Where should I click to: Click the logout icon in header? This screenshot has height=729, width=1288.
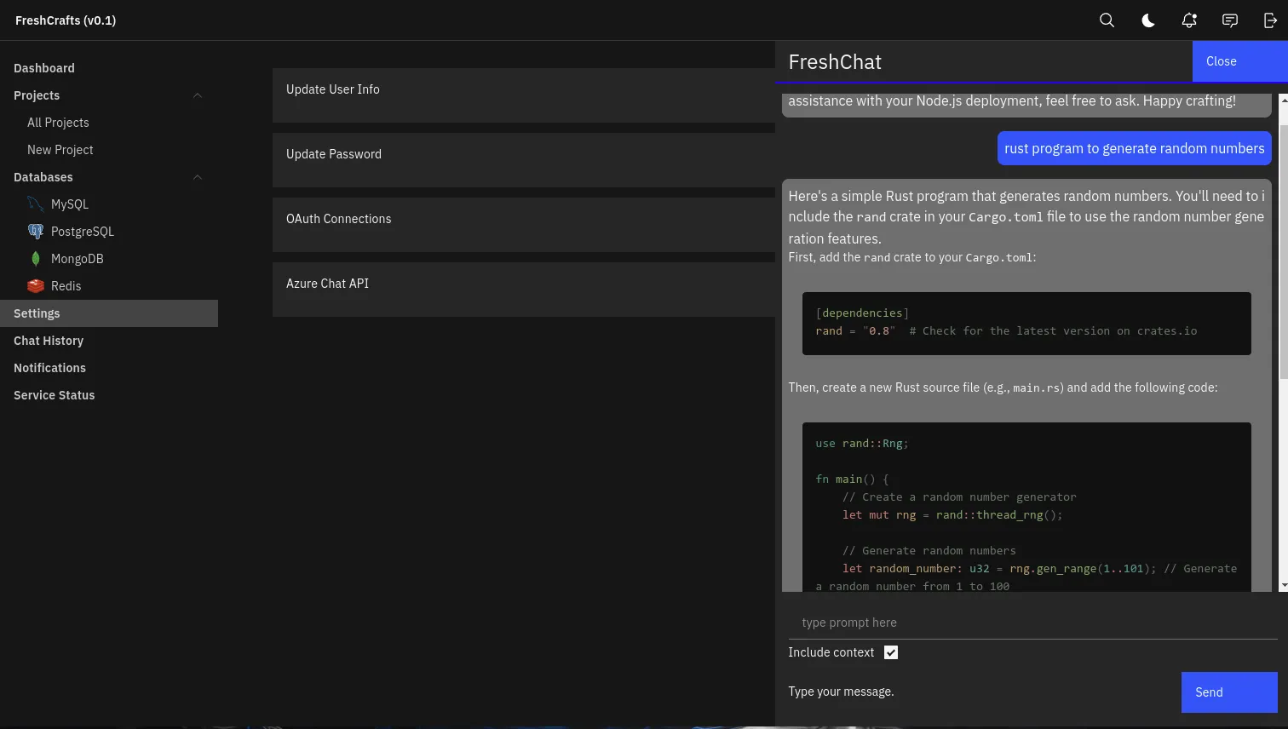click(1270, 20)
